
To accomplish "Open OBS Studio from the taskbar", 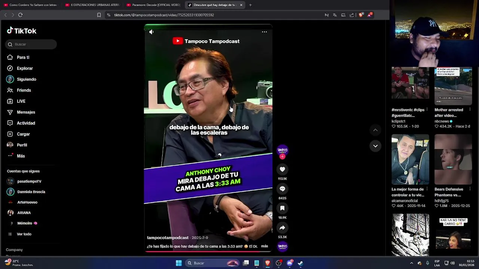I will [278, 263].
